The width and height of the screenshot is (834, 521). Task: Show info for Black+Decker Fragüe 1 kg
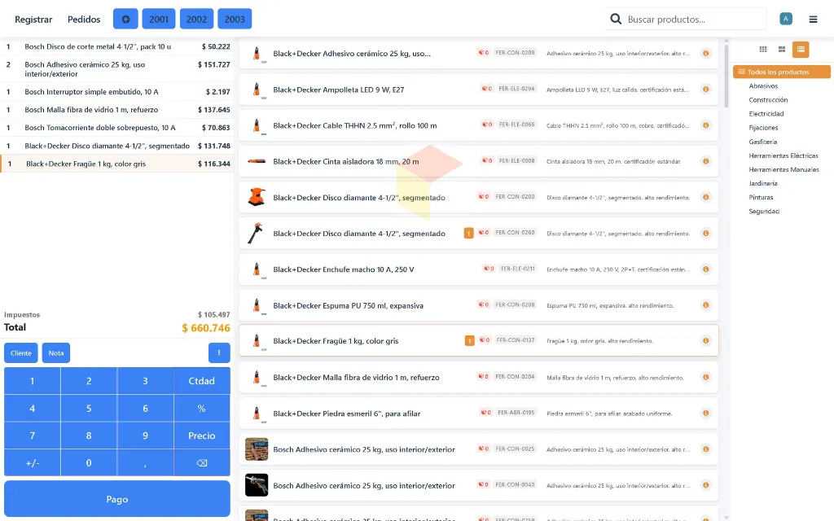pyautogui.click(x=706, y=341)
